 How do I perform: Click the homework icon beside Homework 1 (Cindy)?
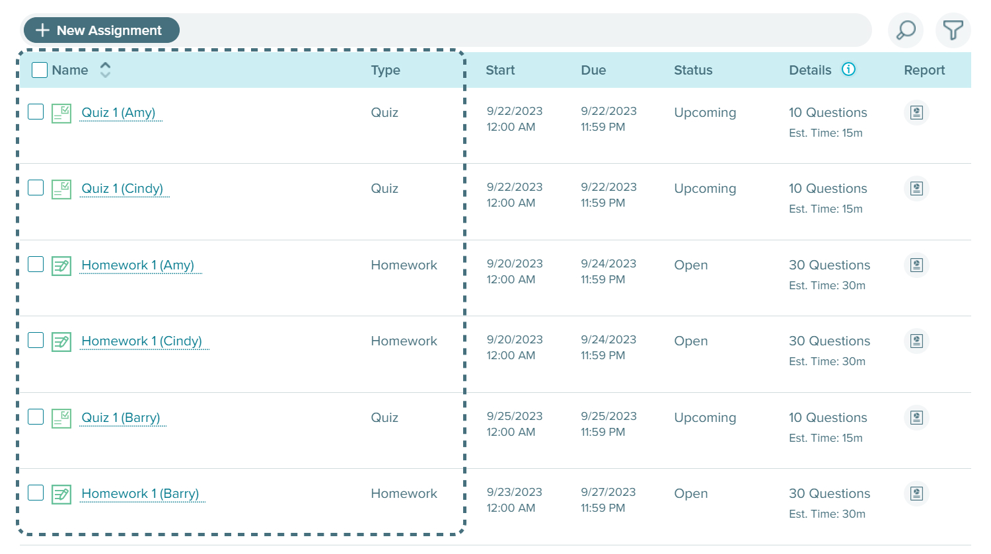coord(61,342)
